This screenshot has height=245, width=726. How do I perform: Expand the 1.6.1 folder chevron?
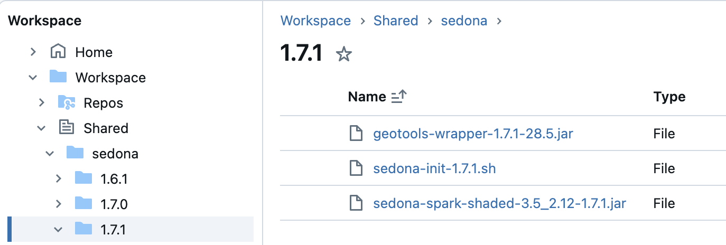point(58,178)
